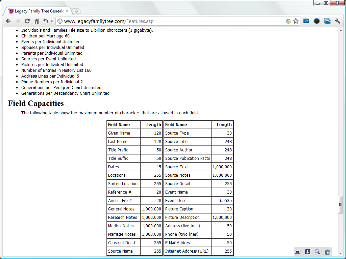The image size is (346, 259).
Task: Open the browser home page
Action: point(36,21)
